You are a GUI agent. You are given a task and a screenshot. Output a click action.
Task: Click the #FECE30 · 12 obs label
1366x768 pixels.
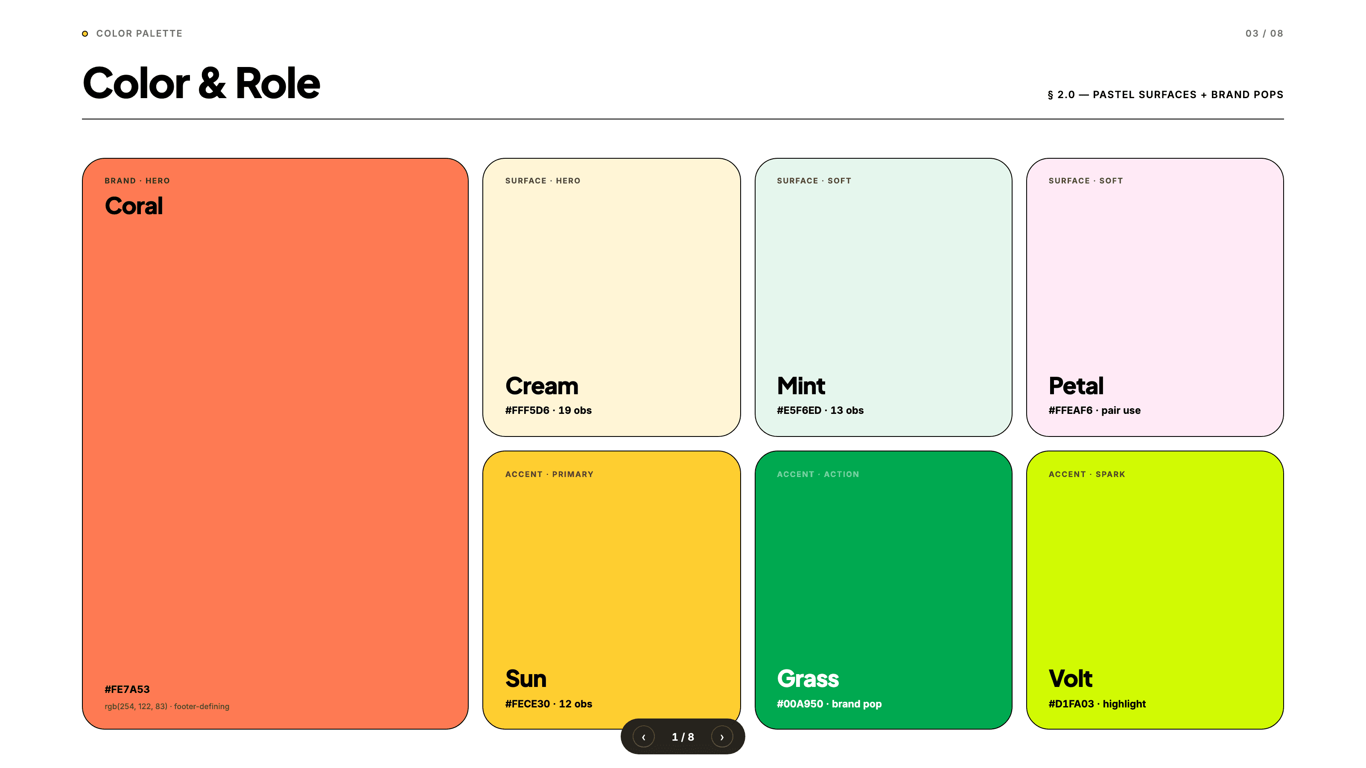(549, 704)
